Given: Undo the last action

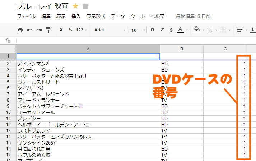Looking at the screenshot, I should tap(29, 30).
